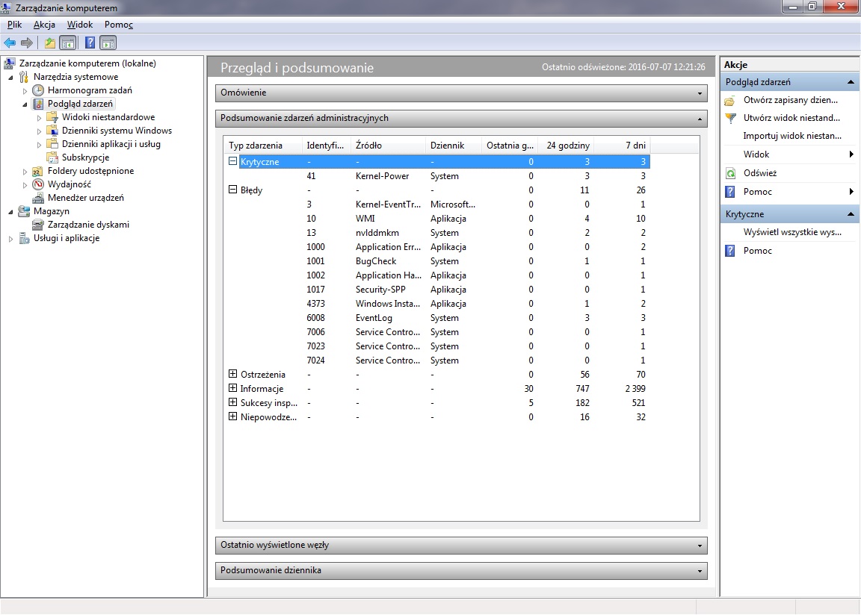Image resolution: width=861 pixels, height=615 pixels.
Task: Click the Wydajność performance icon
Action: click(x=38, y=184)
